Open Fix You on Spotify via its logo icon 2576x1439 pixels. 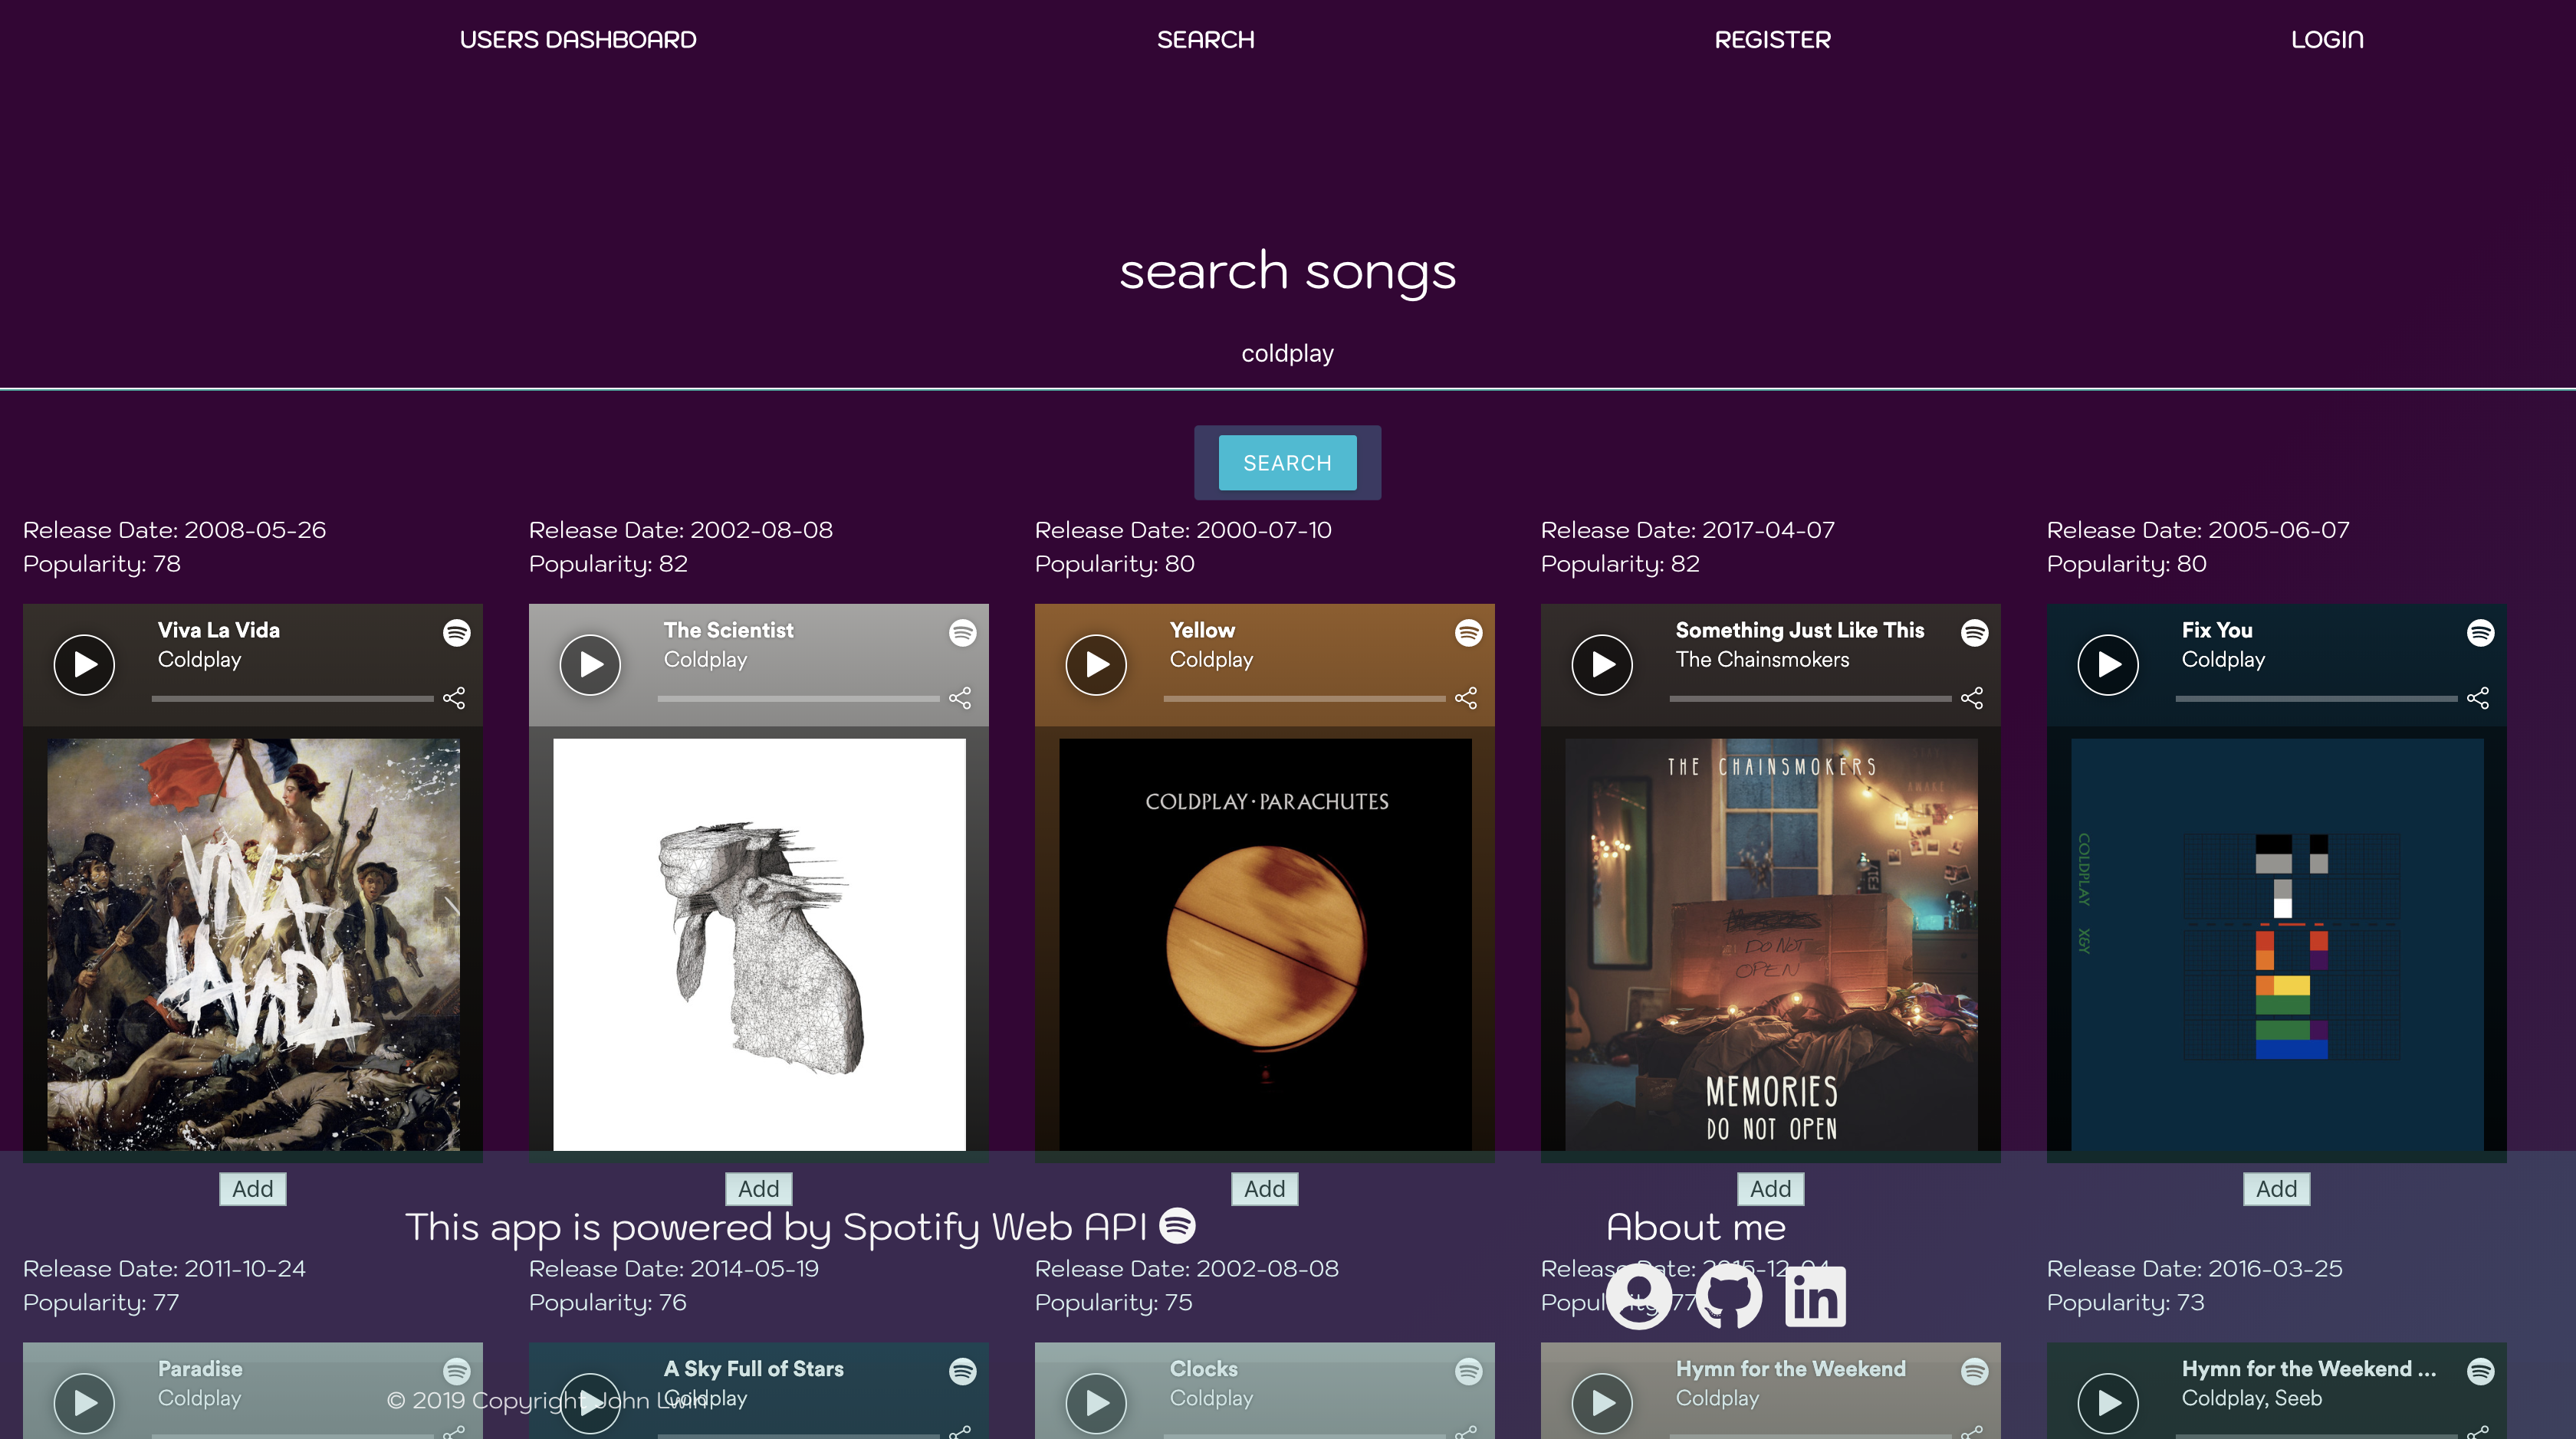pyautogui.click(x=2480, y=633)
